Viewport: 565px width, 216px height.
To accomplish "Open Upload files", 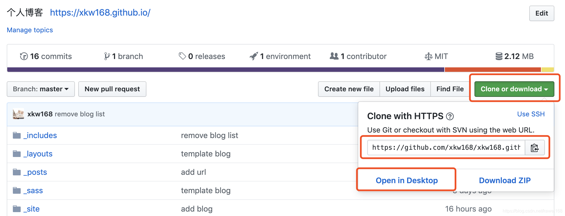I will coord(405,89).
